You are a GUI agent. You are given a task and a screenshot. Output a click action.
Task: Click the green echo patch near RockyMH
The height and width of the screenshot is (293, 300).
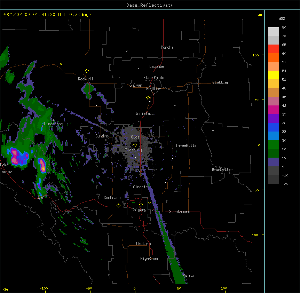(x=88, y=90)
